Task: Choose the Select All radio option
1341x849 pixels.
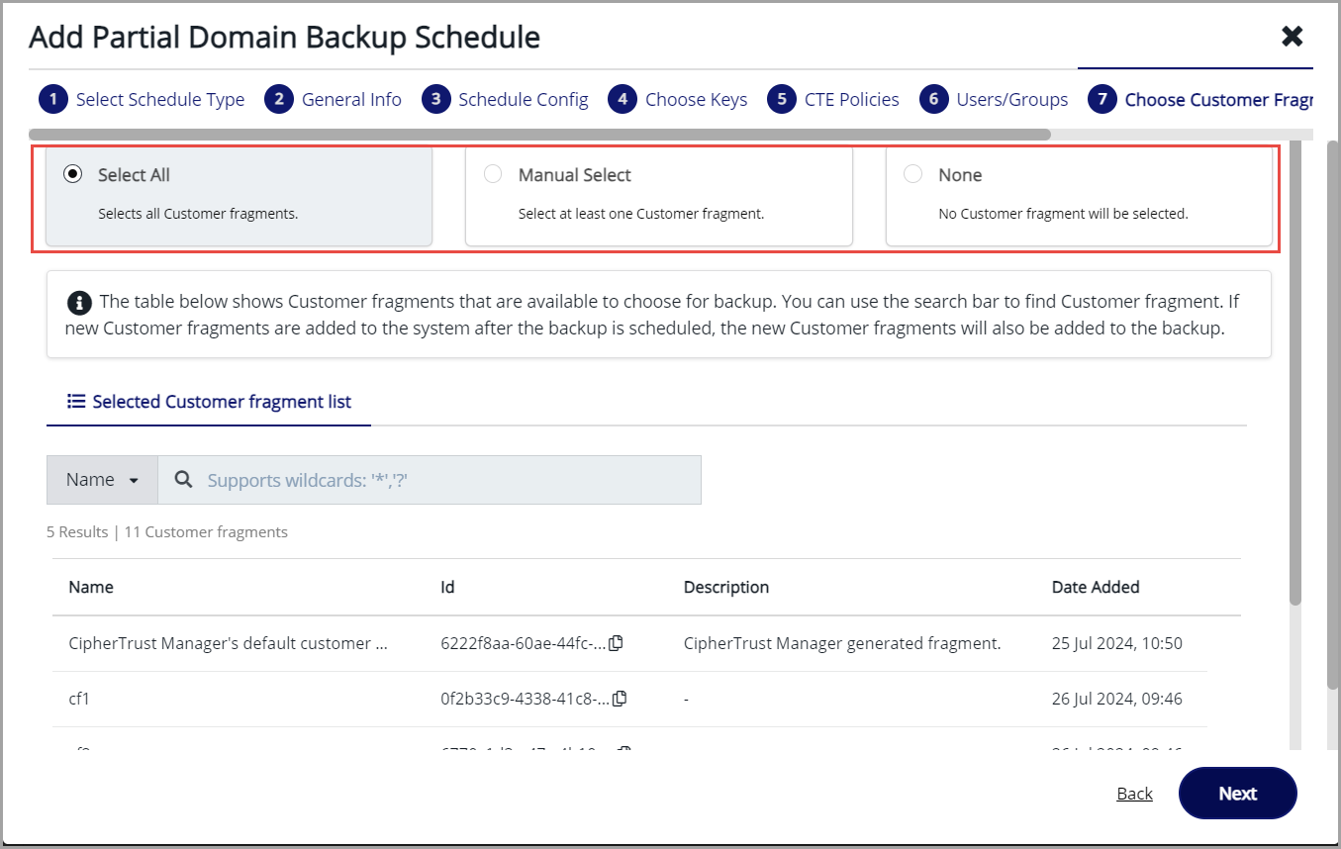Action: coord(72,175)
